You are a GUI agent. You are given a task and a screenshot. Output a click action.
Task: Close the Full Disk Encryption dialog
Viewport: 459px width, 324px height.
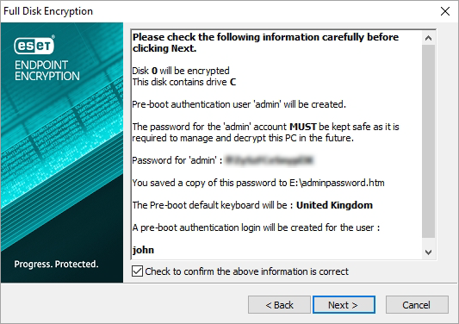[445, 11]
